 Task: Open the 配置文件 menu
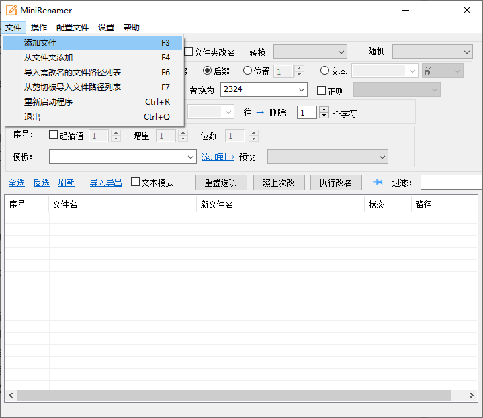pyautogui.click(x=73, y=27)
